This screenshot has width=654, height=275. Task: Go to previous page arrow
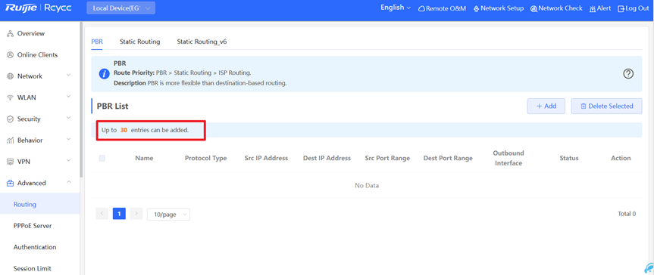coord(102,214)
